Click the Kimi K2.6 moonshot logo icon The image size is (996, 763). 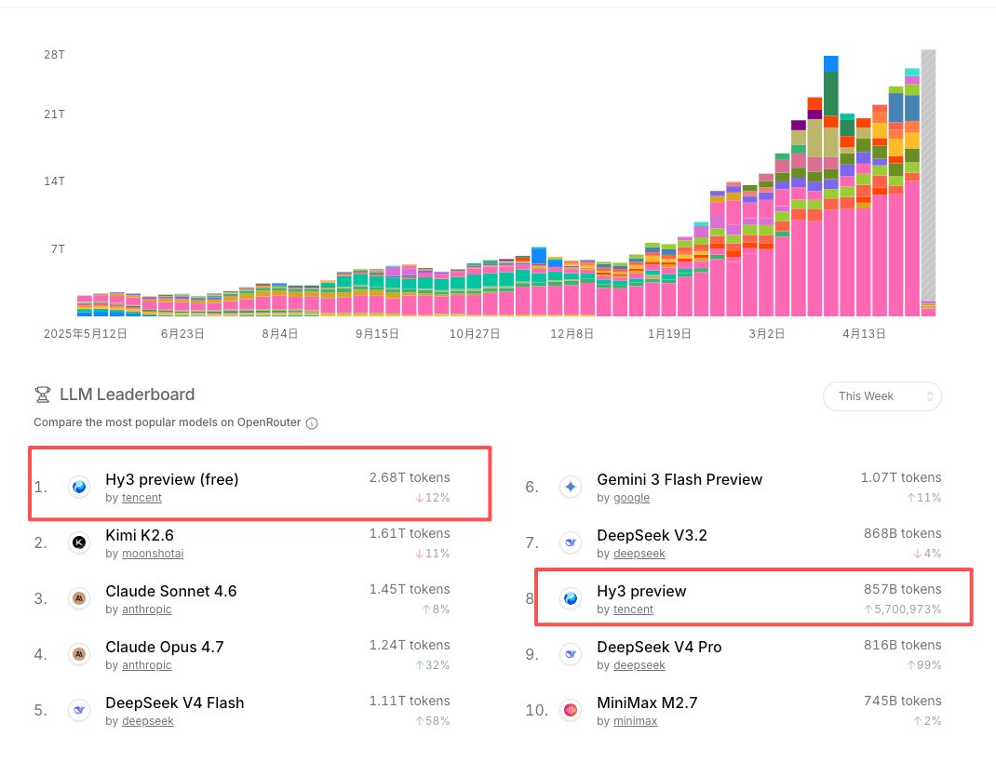point(79,542)
